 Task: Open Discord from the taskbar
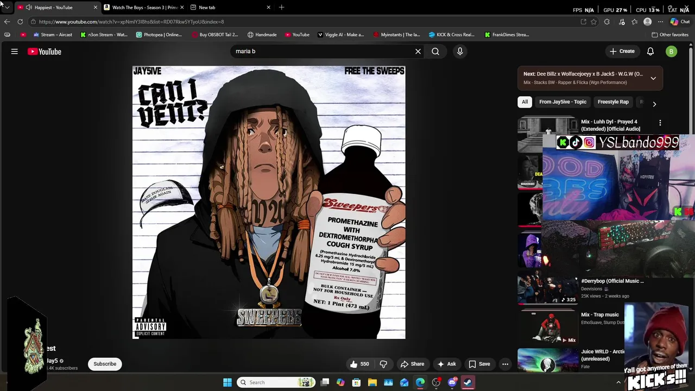pyautogui.click(x=452, y=382)
